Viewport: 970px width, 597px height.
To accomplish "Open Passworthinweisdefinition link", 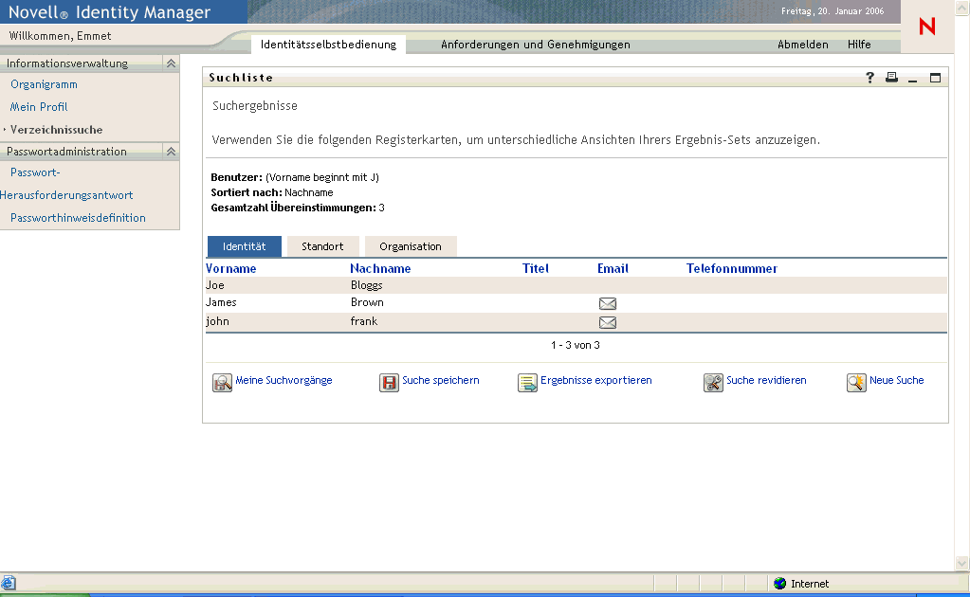I will 78,218.
